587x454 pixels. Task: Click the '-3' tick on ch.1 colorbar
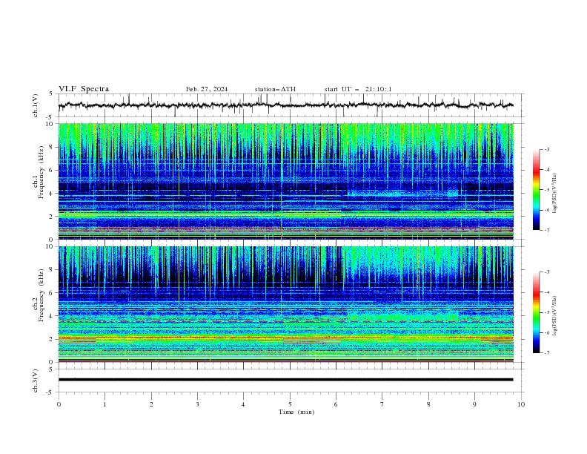pyautogui.click(x=546, y=149)
